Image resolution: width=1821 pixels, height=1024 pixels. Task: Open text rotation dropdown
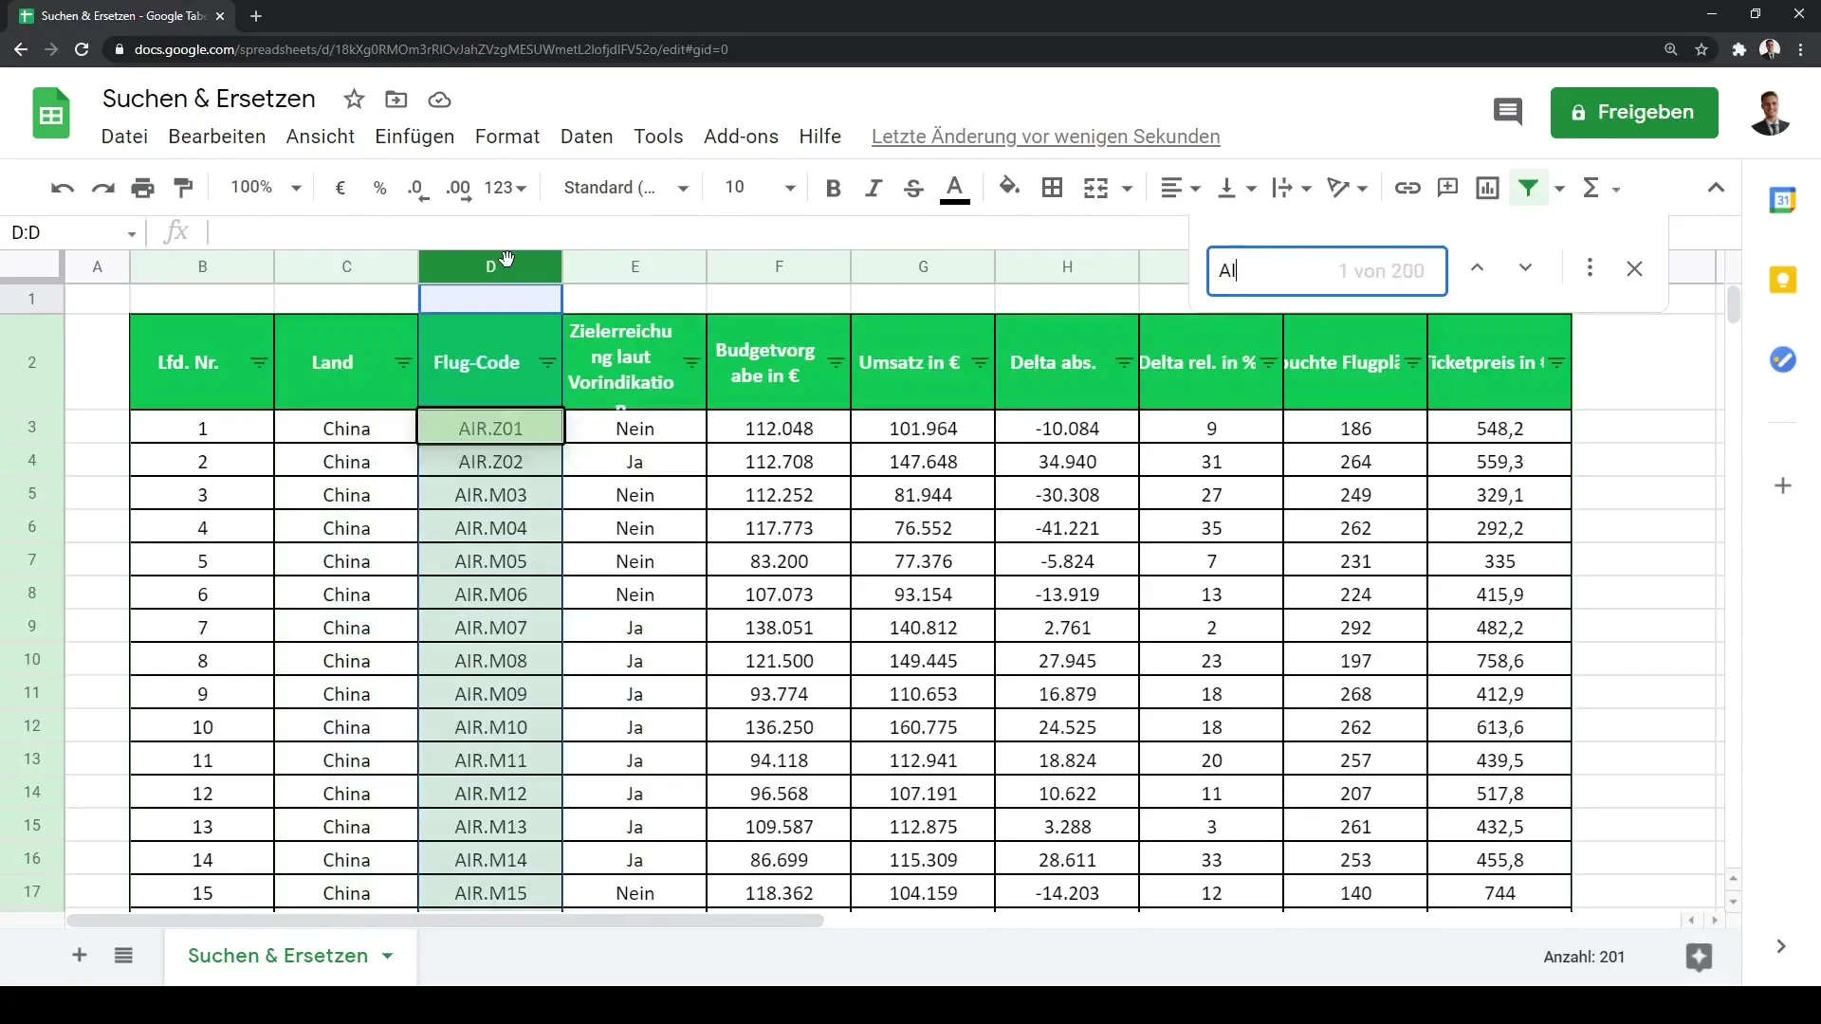1348,188
